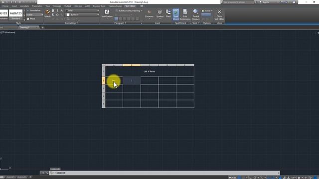This screenshot has height=179, width=319.
Task: Click the 'List of items' title cell
Action: click(150, 72)
